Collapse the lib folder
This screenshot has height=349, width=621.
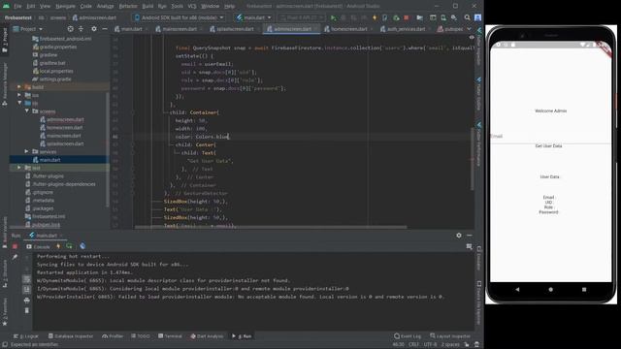[19, 103]
